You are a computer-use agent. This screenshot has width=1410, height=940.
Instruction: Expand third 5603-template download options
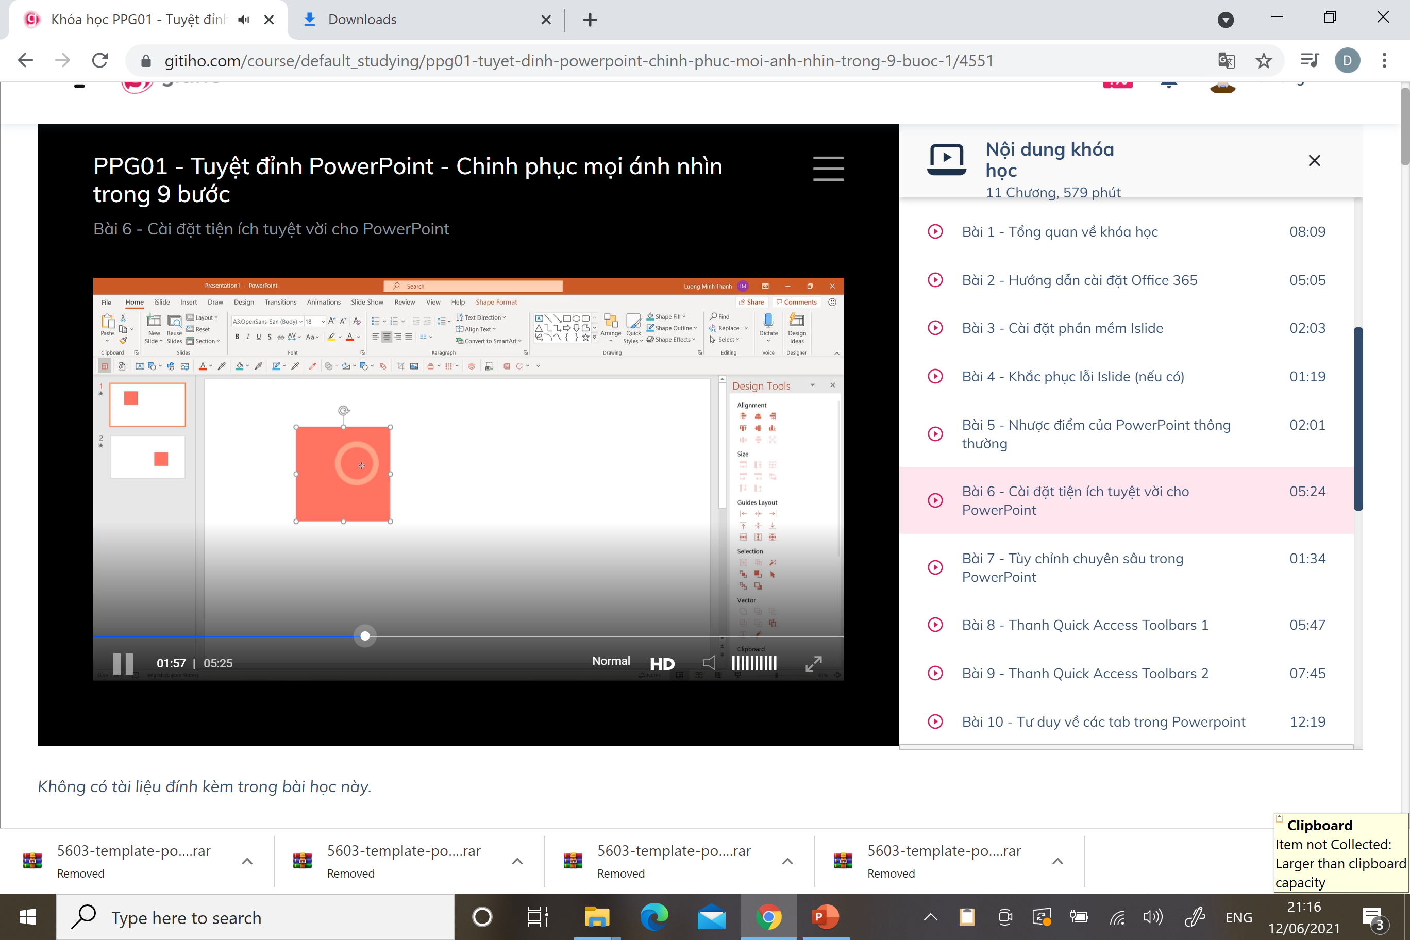click(x=788, y=862)
